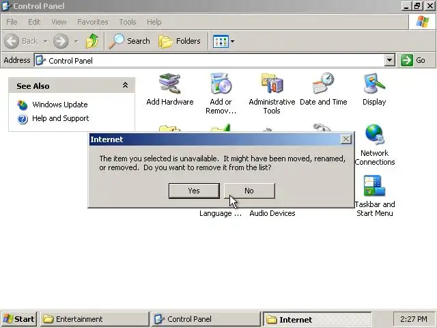Click the Windows Update globe icon
The height and width of the screenshot is (328, 437).
coord(23,105)
